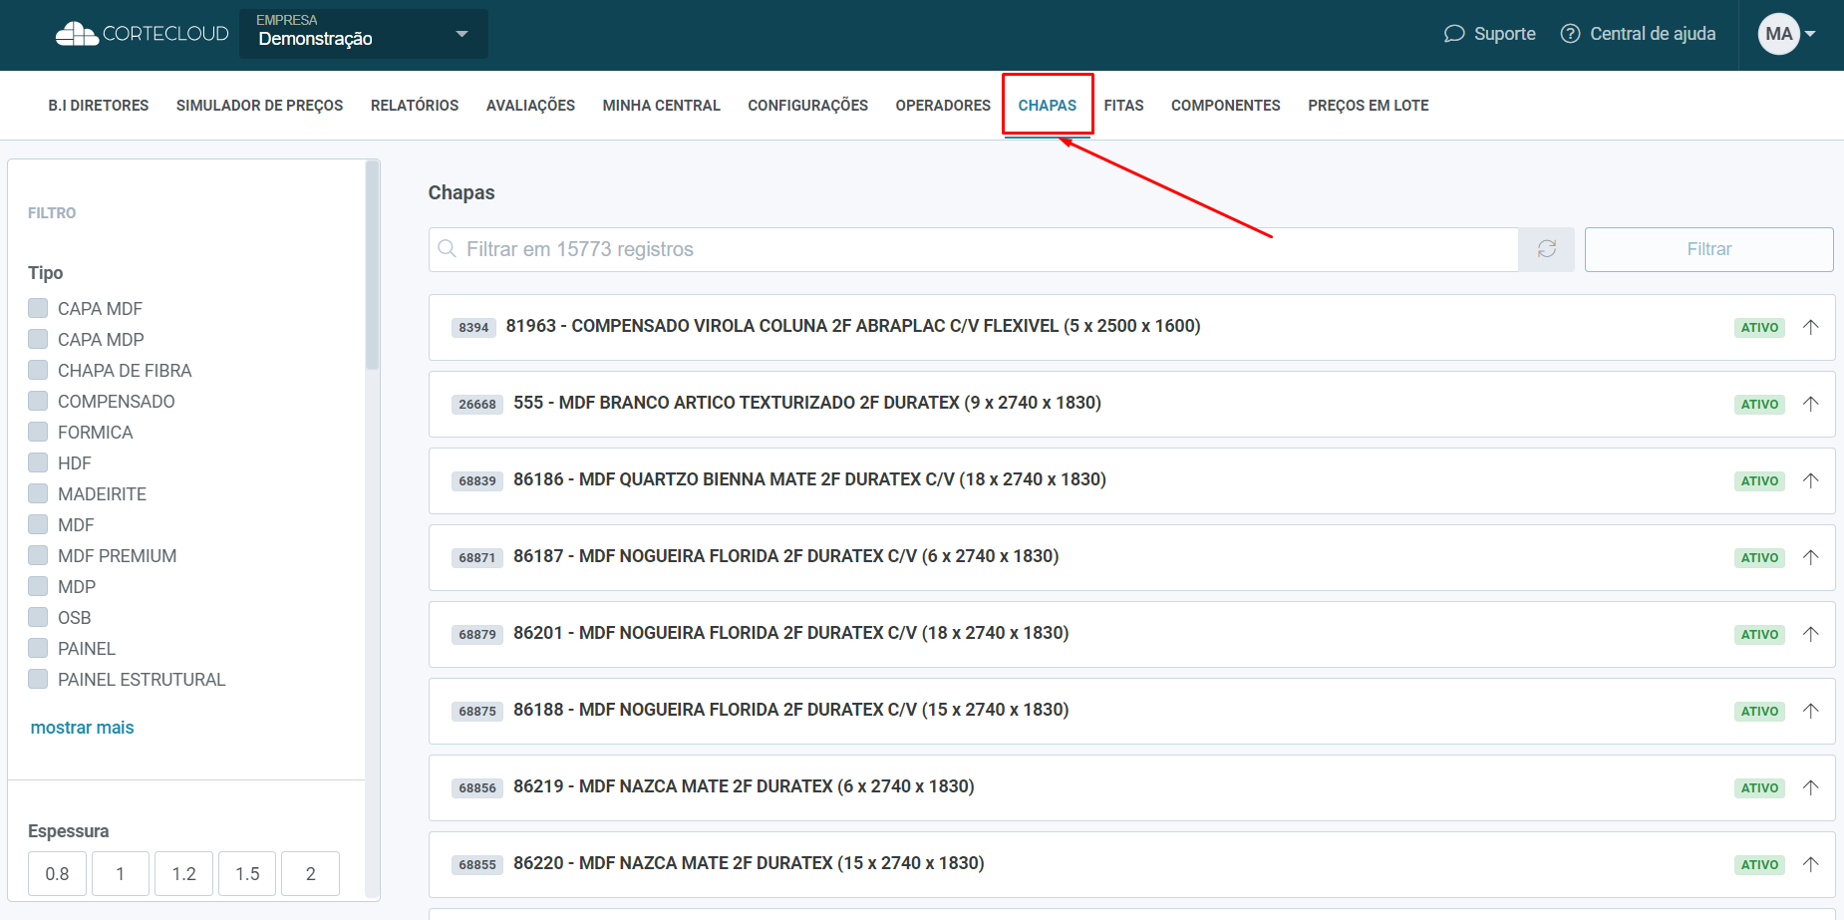Click the 68879 code badge
This screenshot has height=920, width=1844.
(x=477, y=634)
